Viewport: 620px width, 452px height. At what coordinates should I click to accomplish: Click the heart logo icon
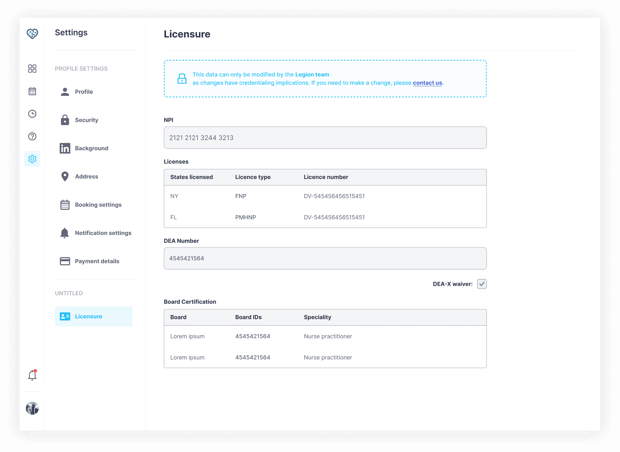(x=32, y=34)
